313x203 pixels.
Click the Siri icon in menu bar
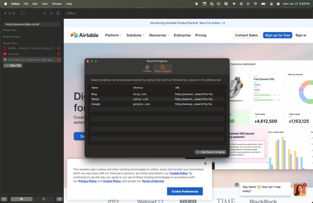click(278, 3)
